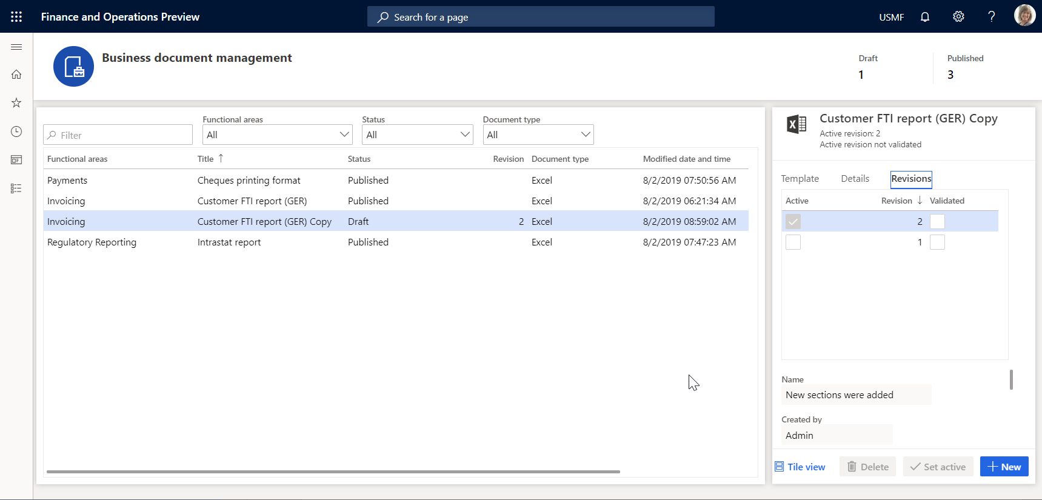The width and height of the screenshot is (1042, 500).
Task: Click the Name field New sections were added
Action: point(856,395)
